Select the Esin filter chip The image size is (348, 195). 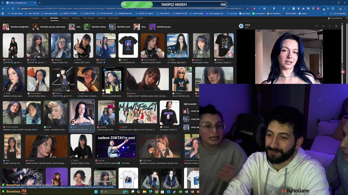click(75, 27)
